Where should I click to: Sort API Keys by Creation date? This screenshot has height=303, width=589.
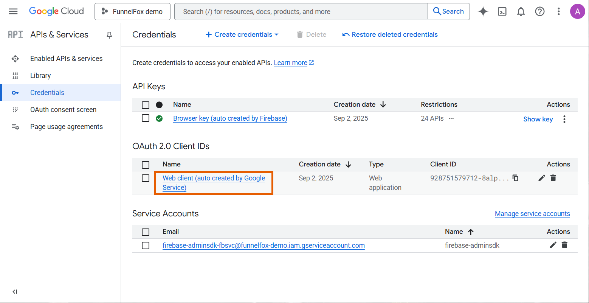tap(360, 104)
